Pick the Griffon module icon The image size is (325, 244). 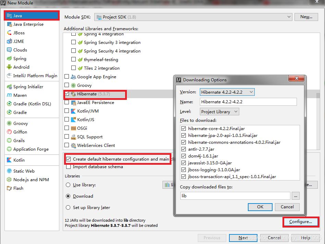point(9,132)
